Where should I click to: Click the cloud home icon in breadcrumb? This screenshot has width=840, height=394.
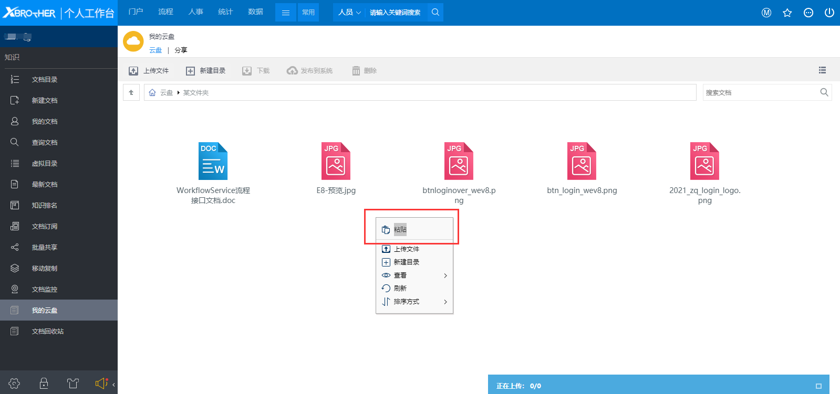[152, 92]
